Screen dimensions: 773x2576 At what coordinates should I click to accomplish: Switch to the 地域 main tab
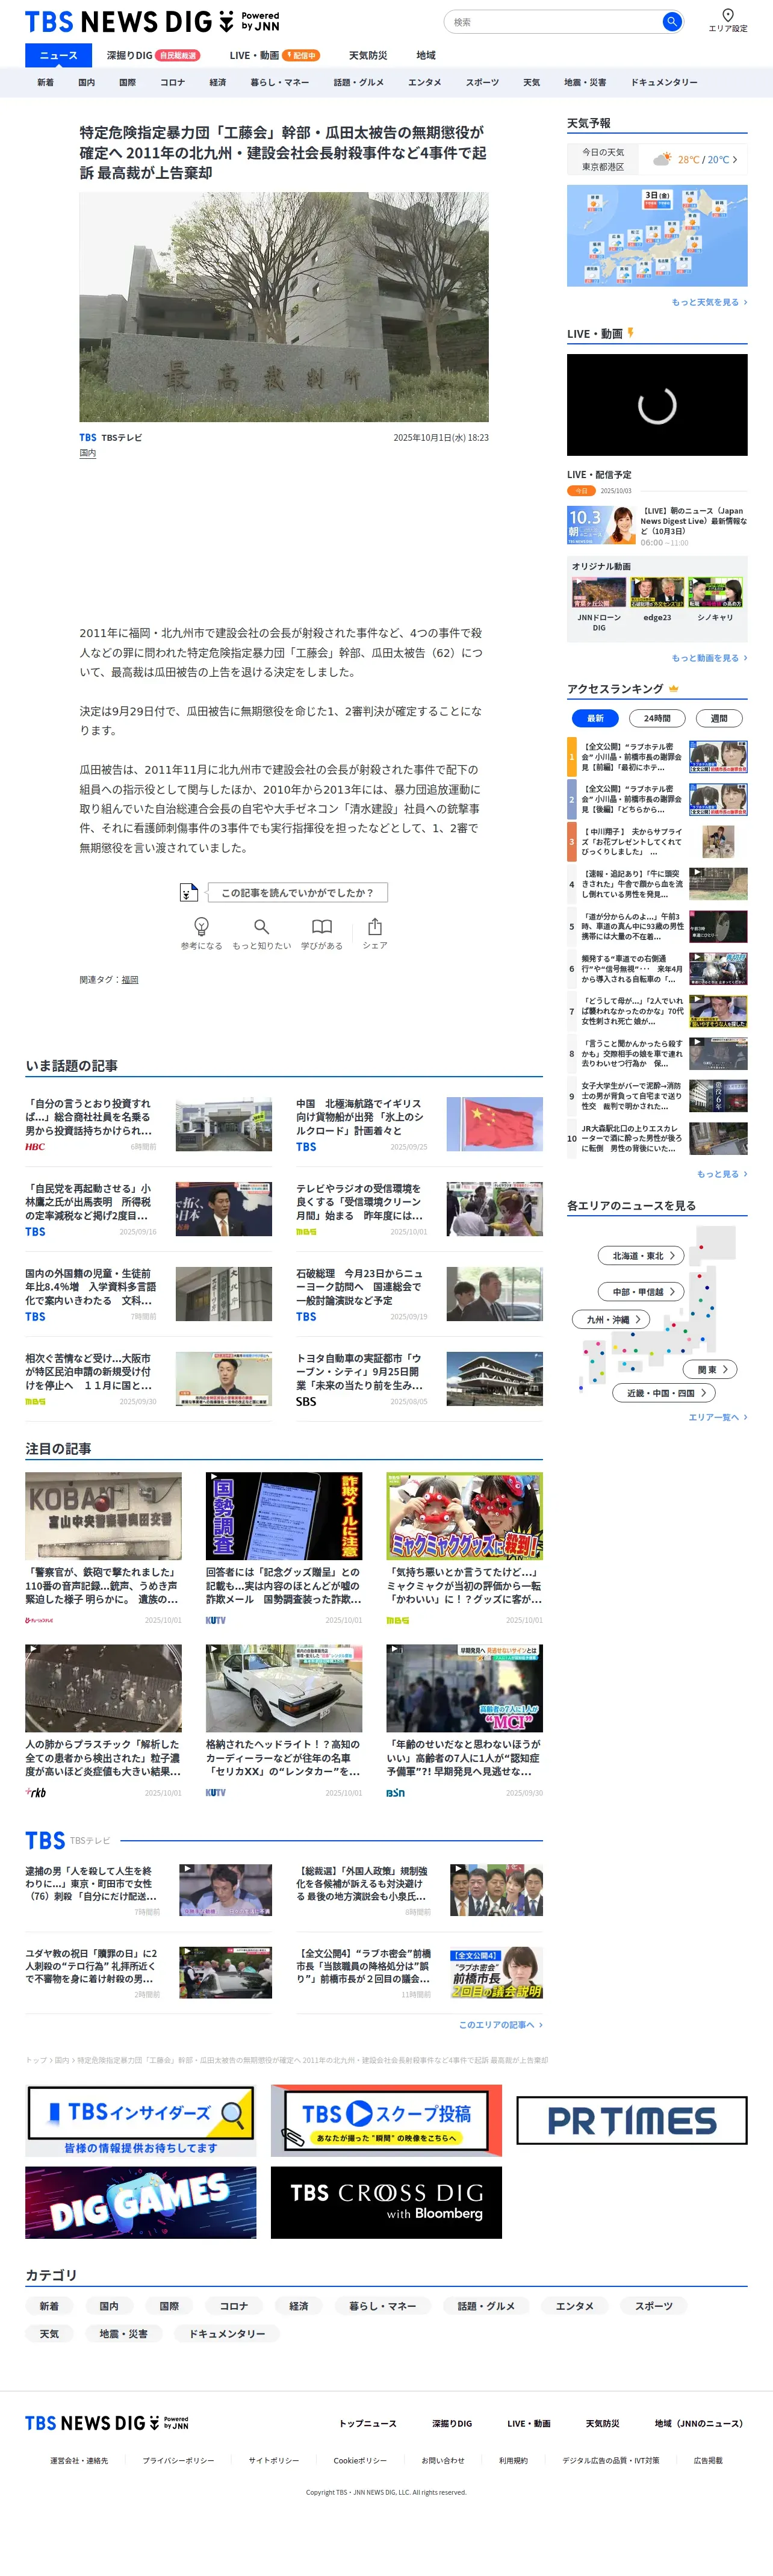pos(426,55)
